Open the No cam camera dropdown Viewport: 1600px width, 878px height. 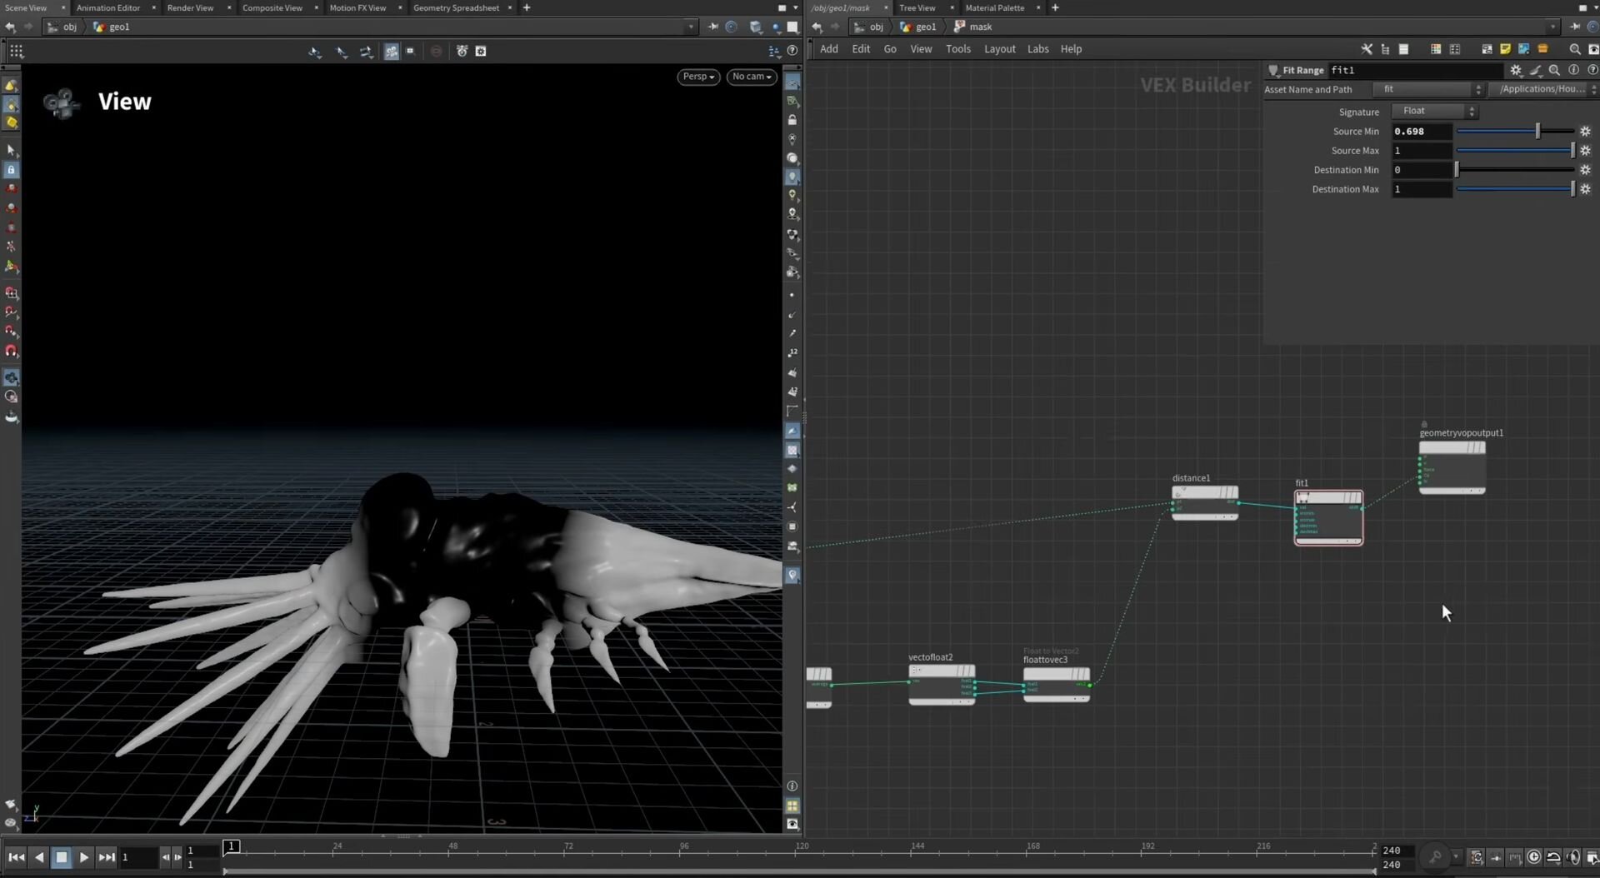click(x=752, y=77)
